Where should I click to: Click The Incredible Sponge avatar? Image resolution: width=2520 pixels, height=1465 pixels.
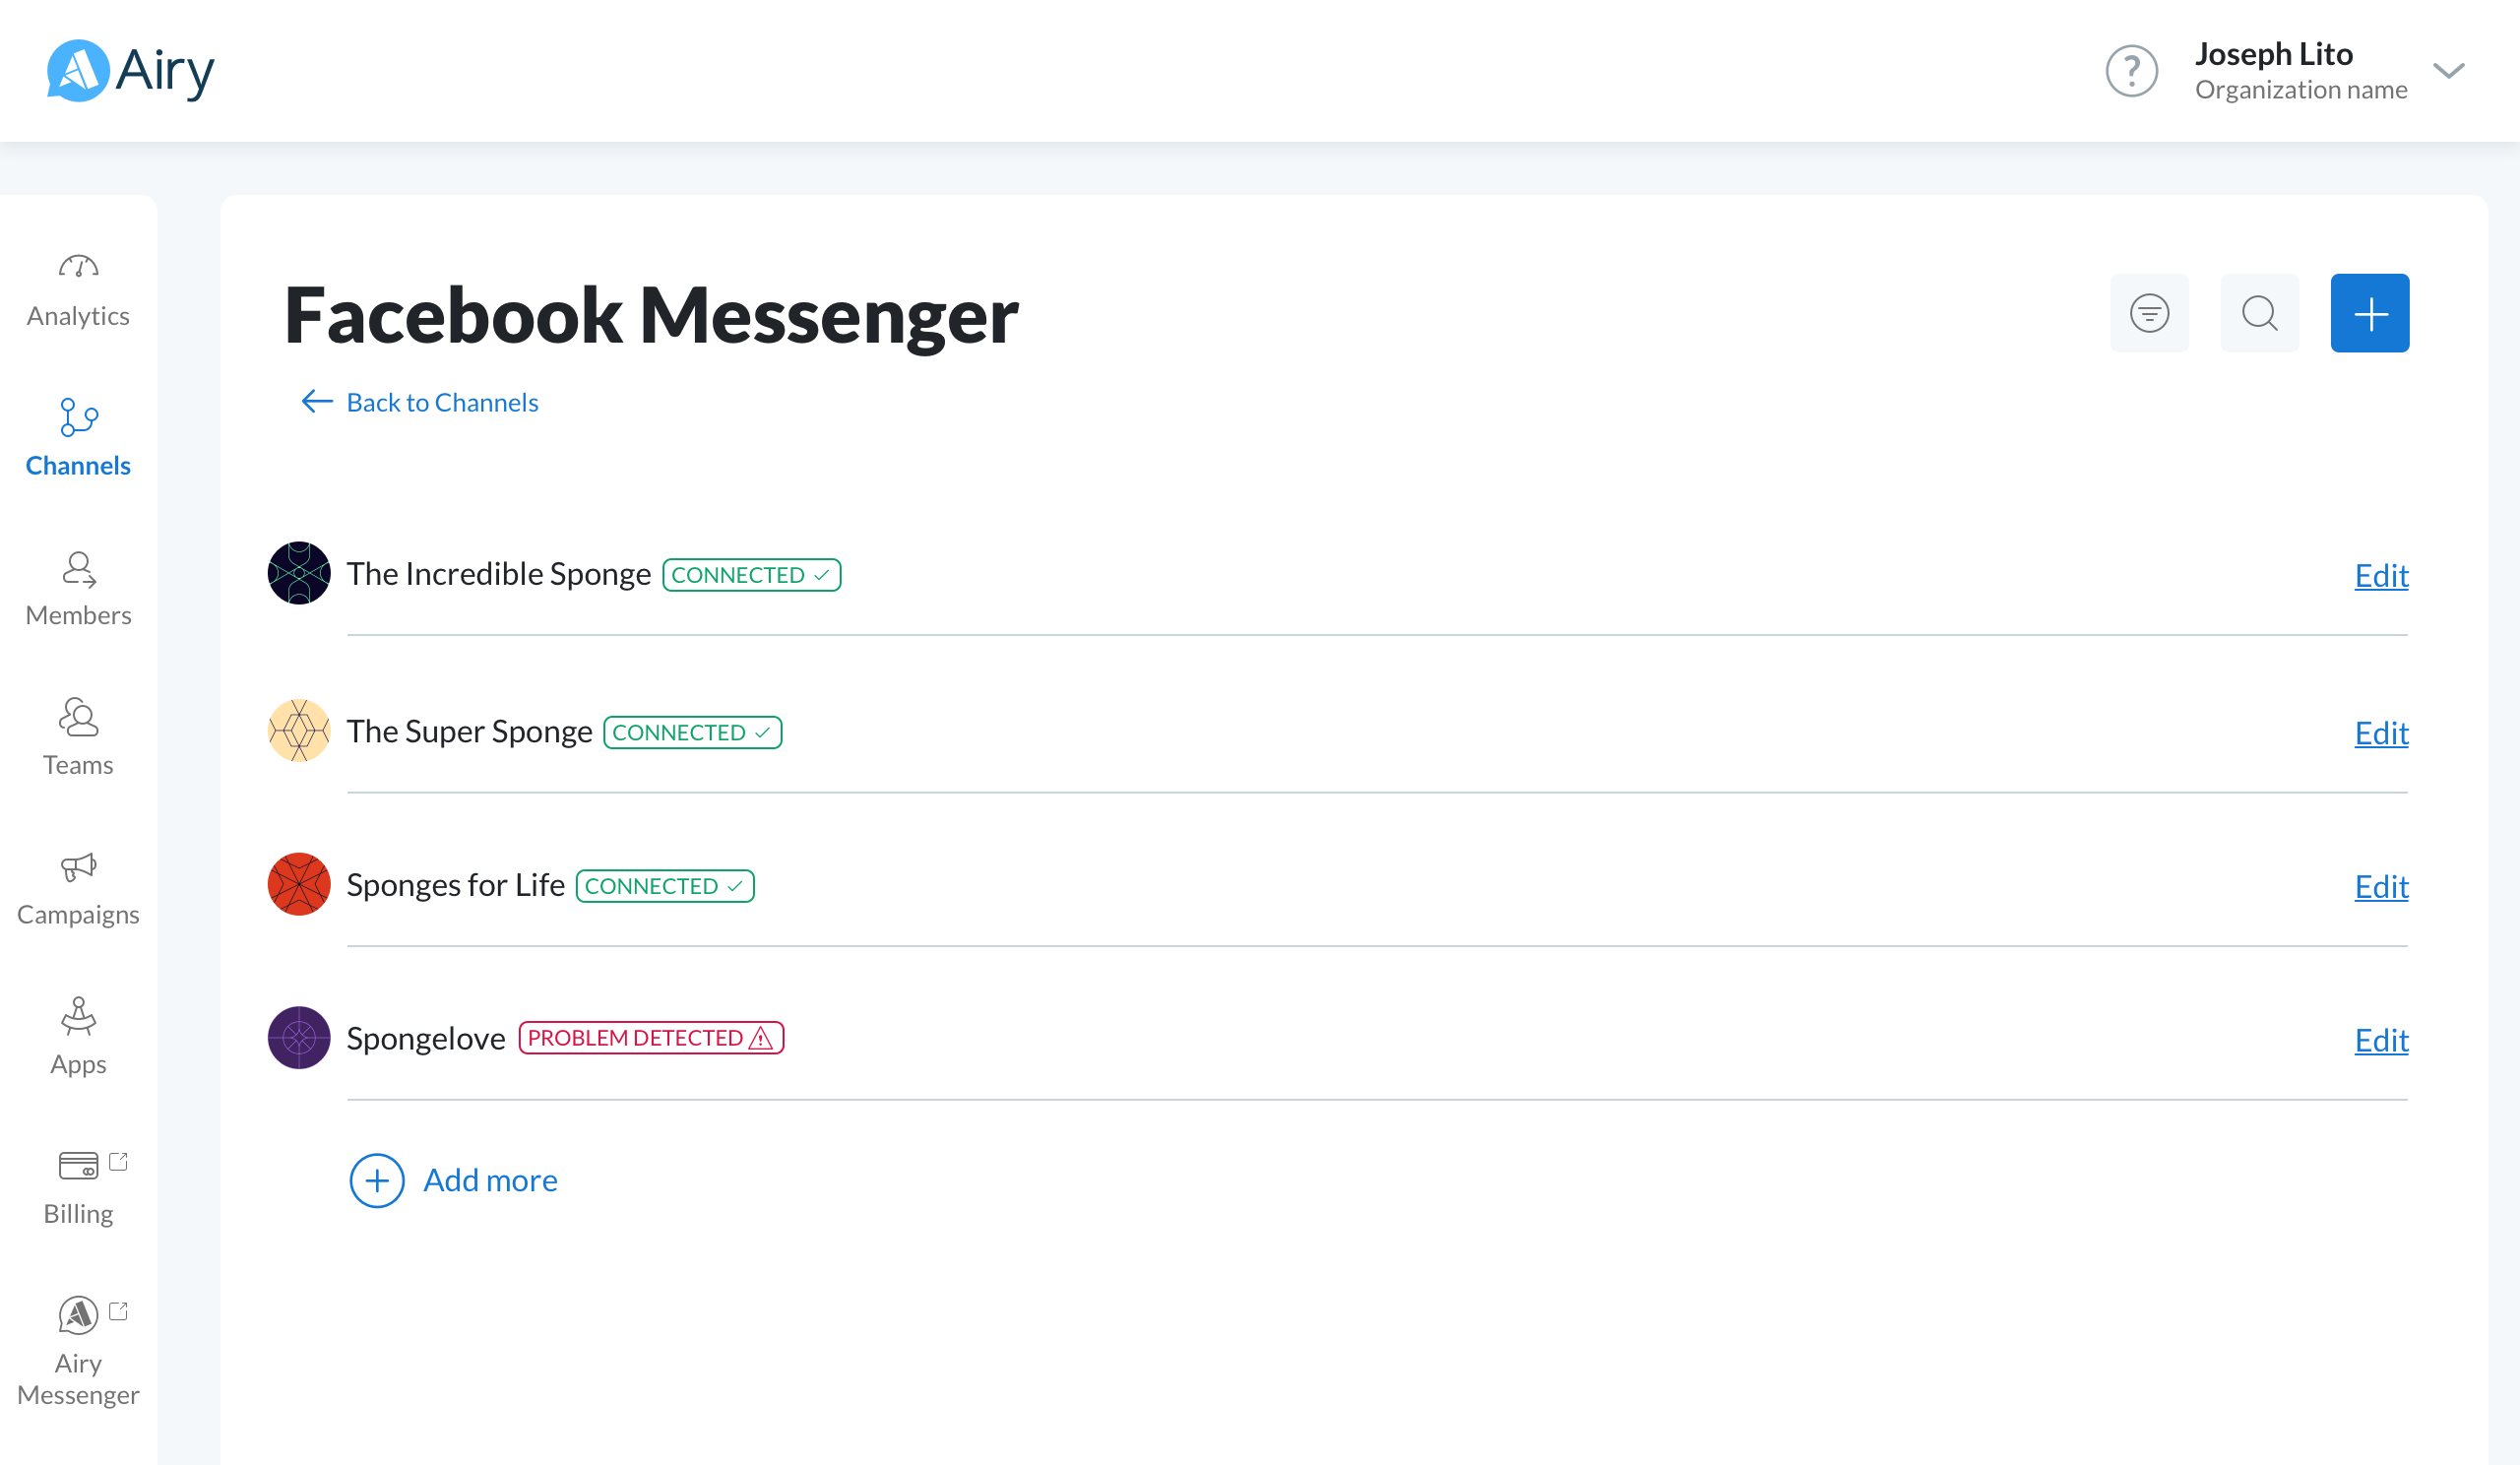pos(298,573)
